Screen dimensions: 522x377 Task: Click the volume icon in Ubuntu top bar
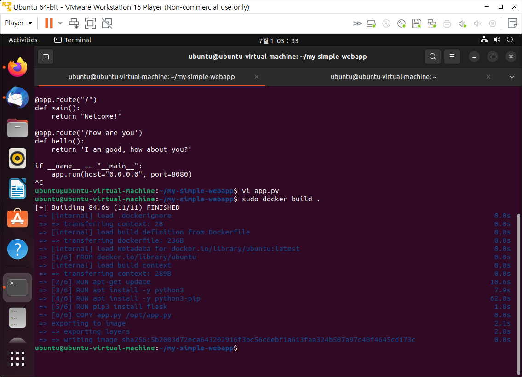click(497, 40)
